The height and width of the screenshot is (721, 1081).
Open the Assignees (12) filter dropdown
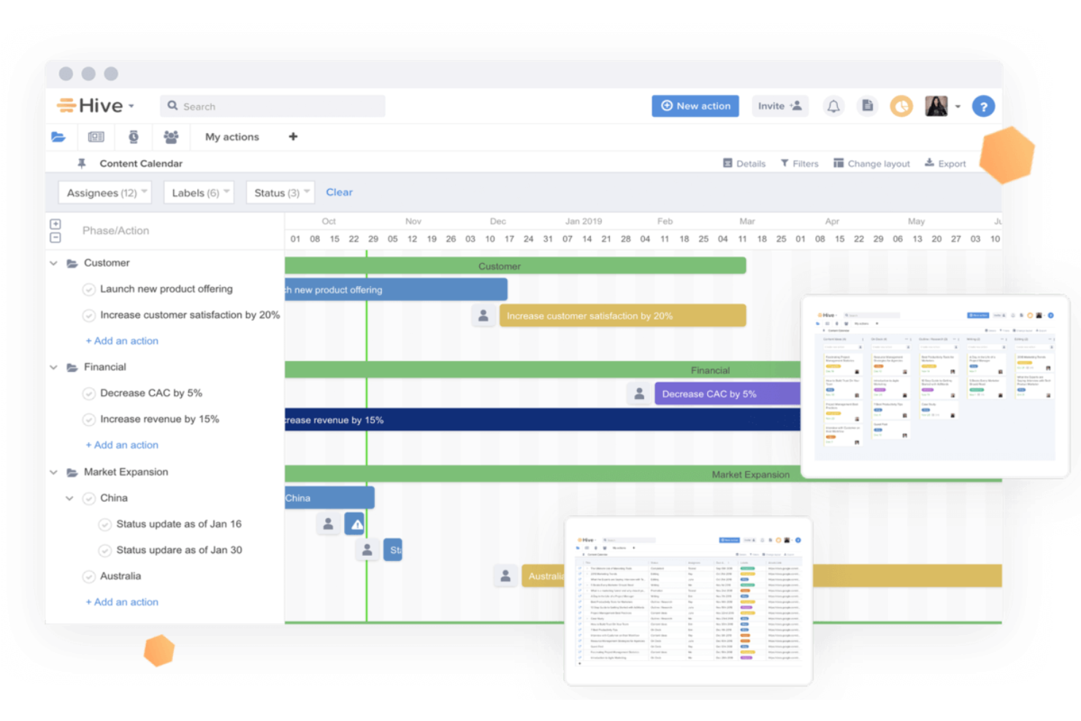click(x=106, y=192)
